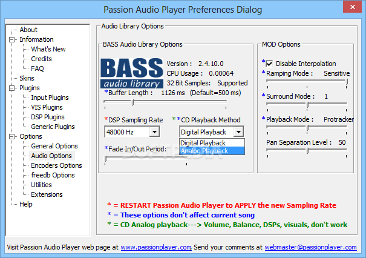366x258 pixels.
Task: Collapse the Options tree node
Action: [x=11, y=136]
